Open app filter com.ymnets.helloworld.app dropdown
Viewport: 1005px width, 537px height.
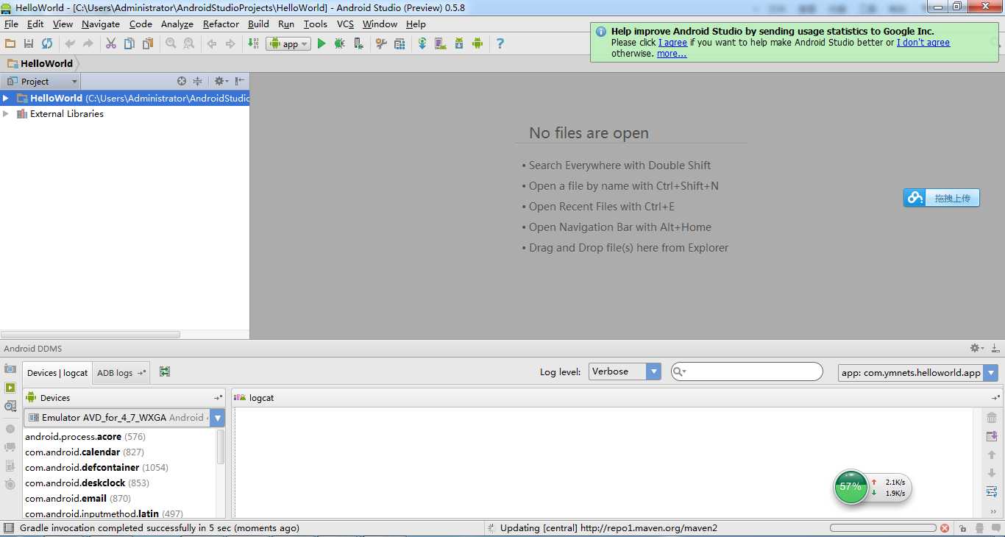(918, 372)
